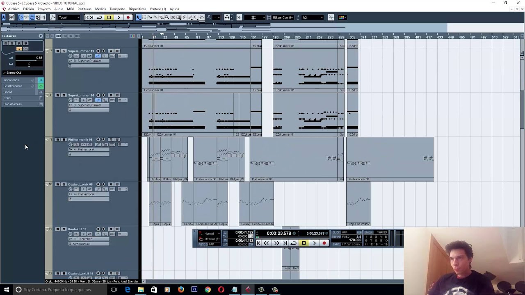This screenshot has width=525, height=295.
Task: Open the Edición menu
Action: click(29, 9)
